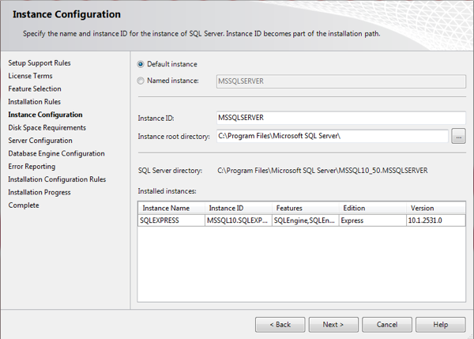This screenshot has height=339, width=474.
Task: Select Installation Rules step in sidebar
Action: (x=35, y=102)
